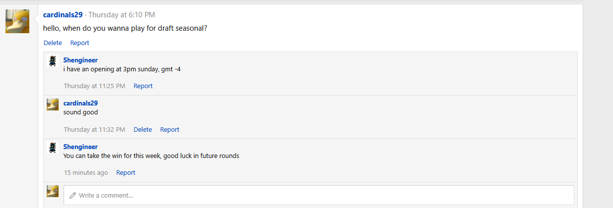
Task: Open the Shengineer username above the "3pm sunday" comment
Action: tap(80, 60)
